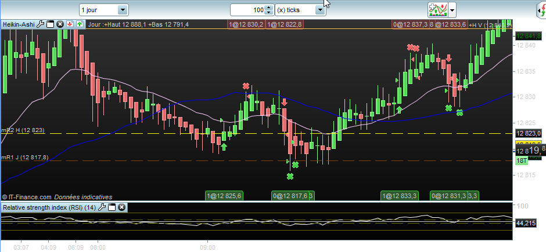
Task: Click the 03:07 time axis label
Action: point(20,248)
